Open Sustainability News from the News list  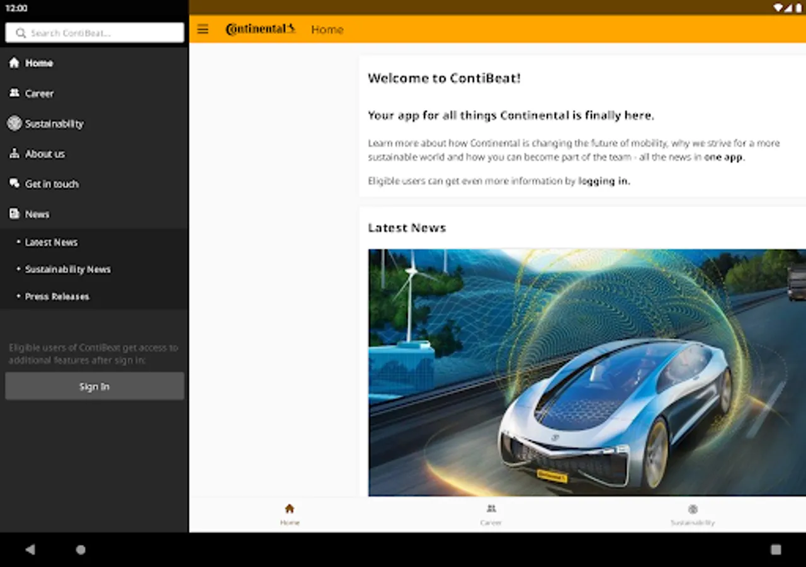[x=68, y=269]
